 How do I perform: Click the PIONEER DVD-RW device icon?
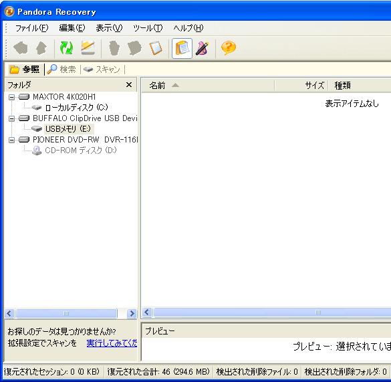24,140
